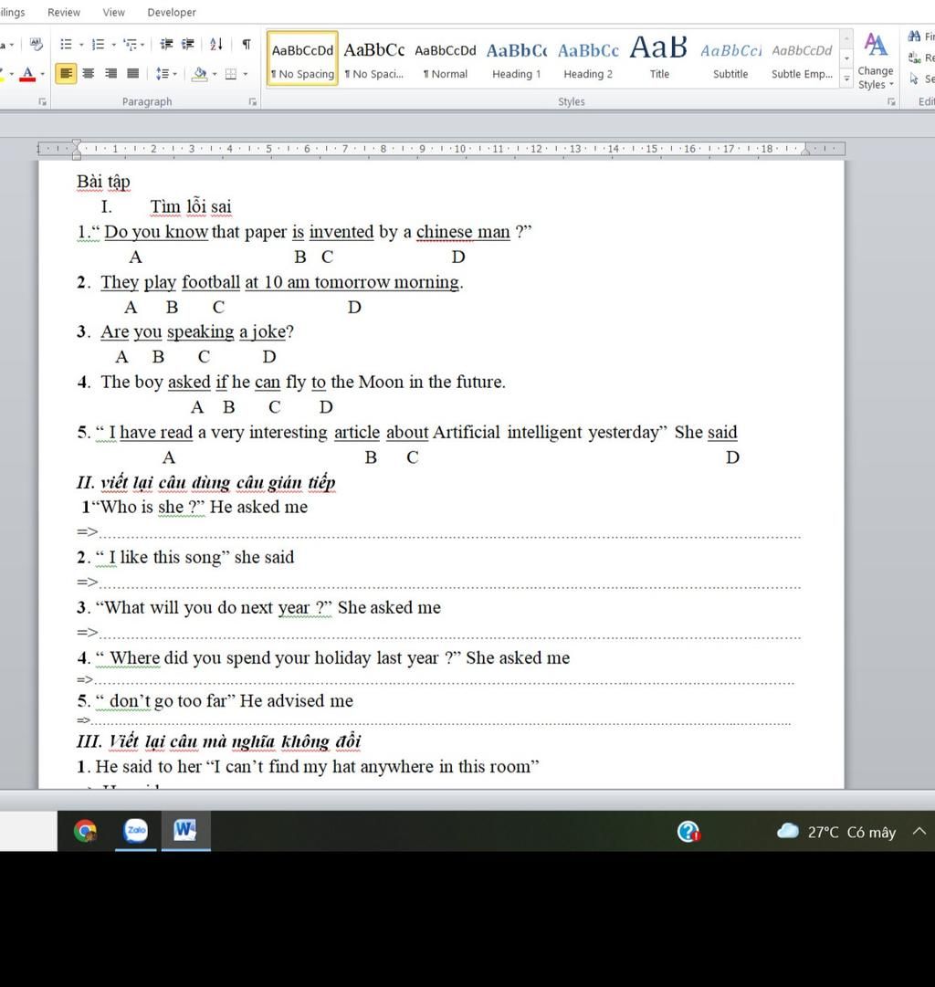
Task: Click heading "II. viết lại câu dùng câu gián tiếp"
Action: (205, 482)
